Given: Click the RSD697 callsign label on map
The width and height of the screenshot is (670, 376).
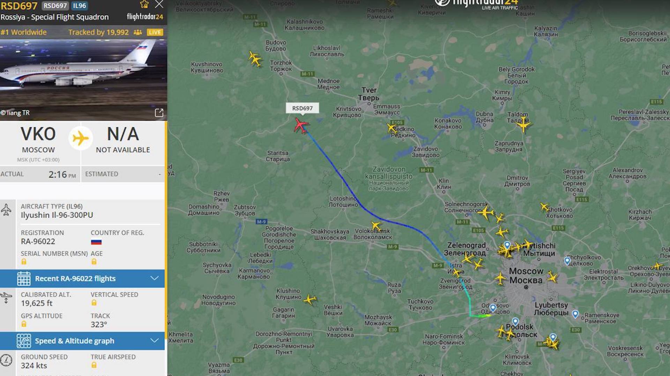Looking at the screenshot, I should tap(302, 108).
